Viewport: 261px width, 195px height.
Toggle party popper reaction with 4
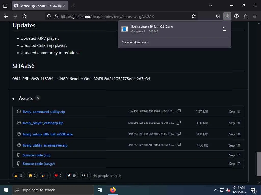pyautogui.click(x=45, y=176)
